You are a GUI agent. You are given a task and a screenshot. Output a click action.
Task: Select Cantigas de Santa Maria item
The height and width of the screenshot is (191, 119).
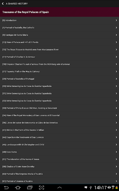(59, 35)
